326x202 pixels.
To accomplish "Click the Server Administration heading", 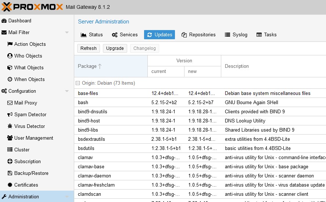I will (103, 22).
